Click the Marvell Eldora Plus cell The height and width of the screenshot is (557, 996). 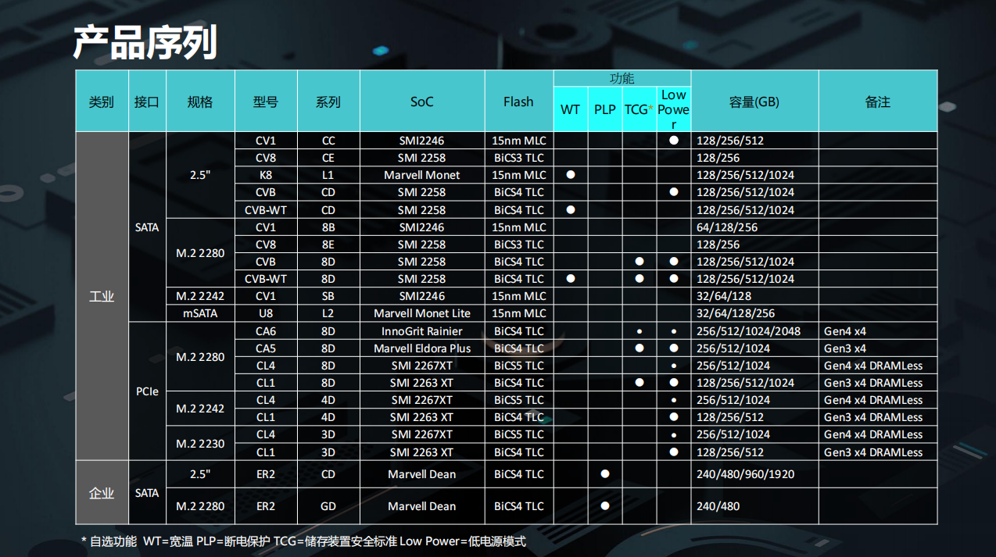click(x=422, y=348)
